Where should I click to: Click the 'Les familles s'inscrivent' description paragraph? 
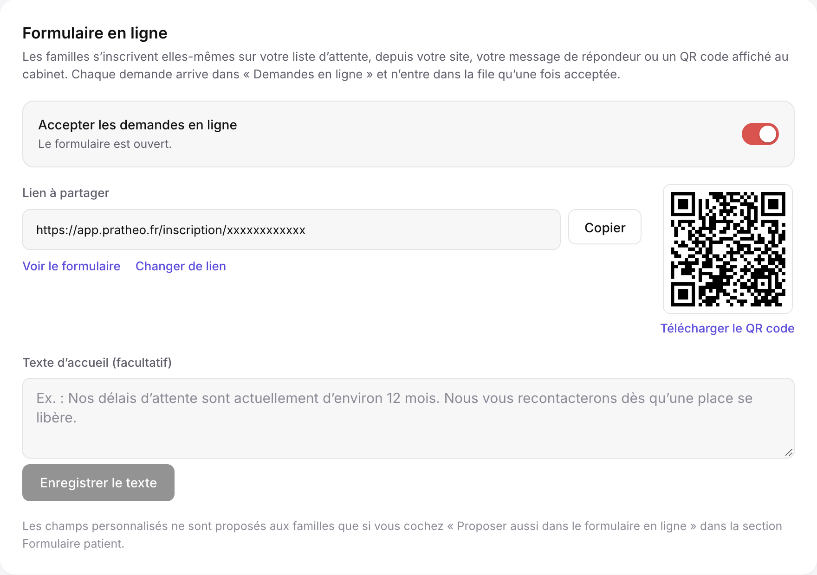405,65
